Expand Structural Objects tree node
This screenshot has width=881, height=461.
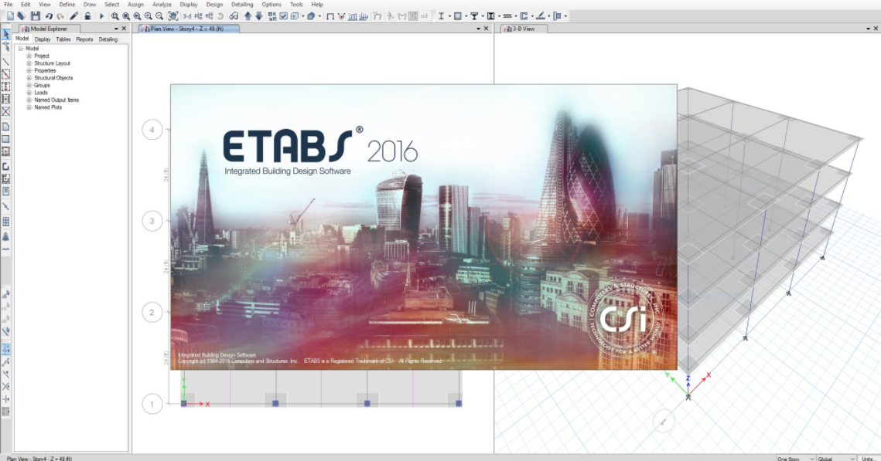pyautogui.click(x=29, y=78)
